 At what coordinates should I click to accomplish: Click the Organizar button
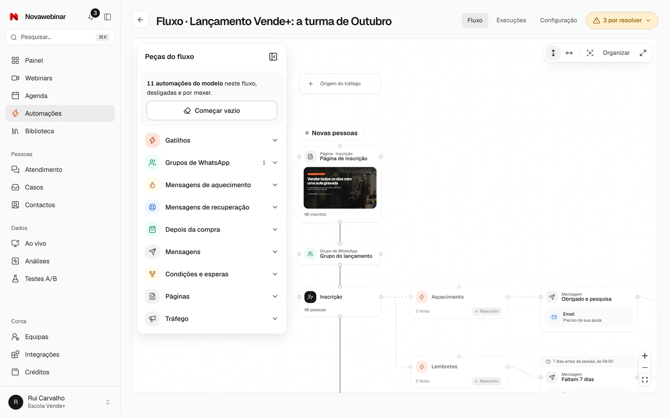pos(616,53)
